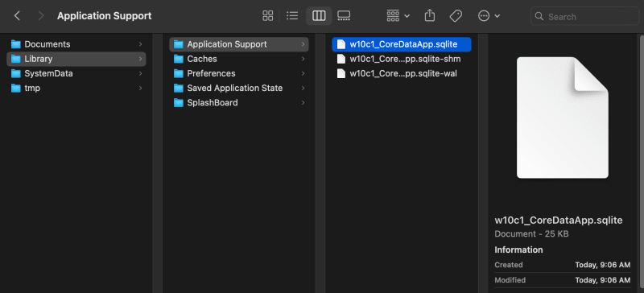Select column view mode

point(319,16)
